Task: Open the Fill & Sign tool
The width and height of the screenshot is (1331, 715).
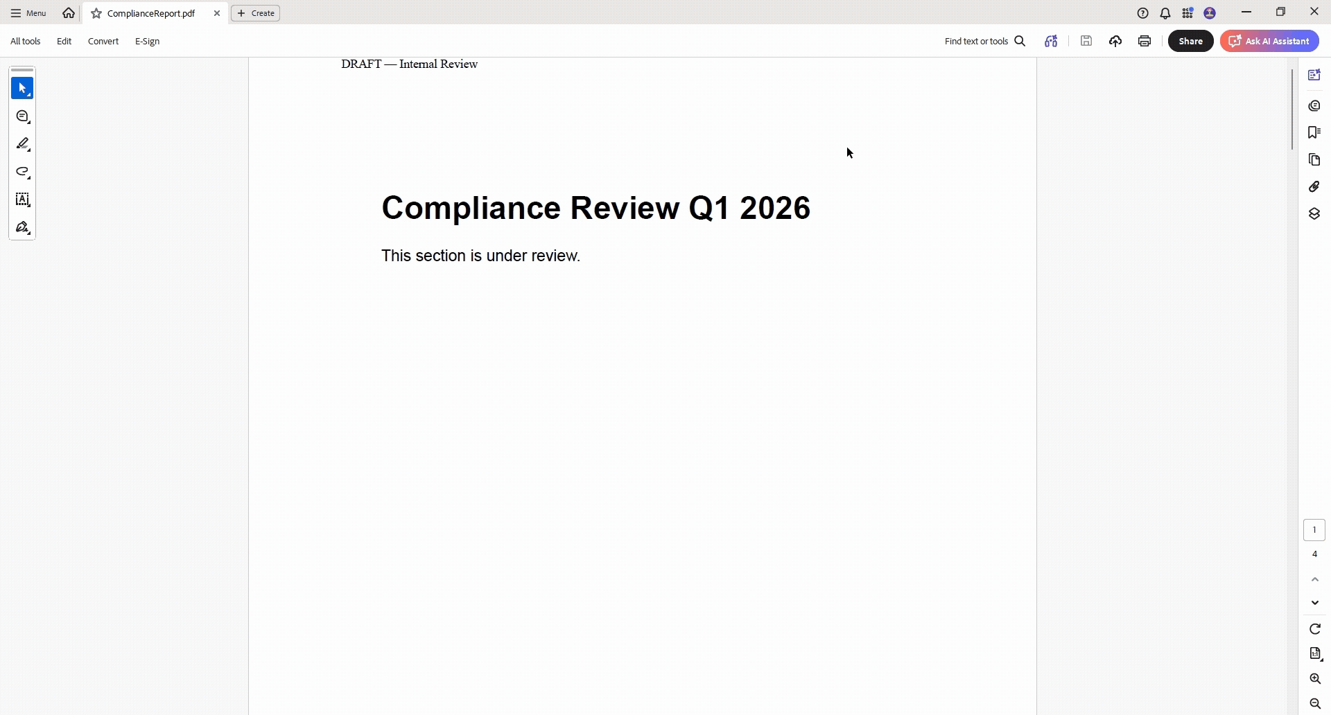Action: [x=21, y=227]
